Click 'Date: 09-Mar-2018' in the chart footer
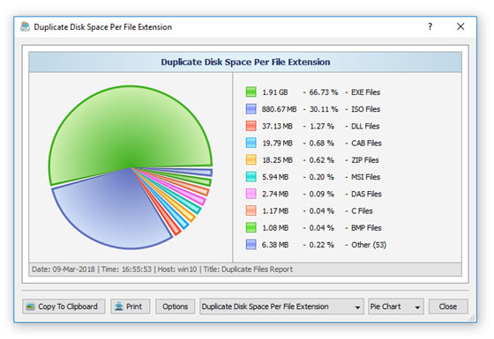Viewport: 494px width, 339px height. [64, 269]
